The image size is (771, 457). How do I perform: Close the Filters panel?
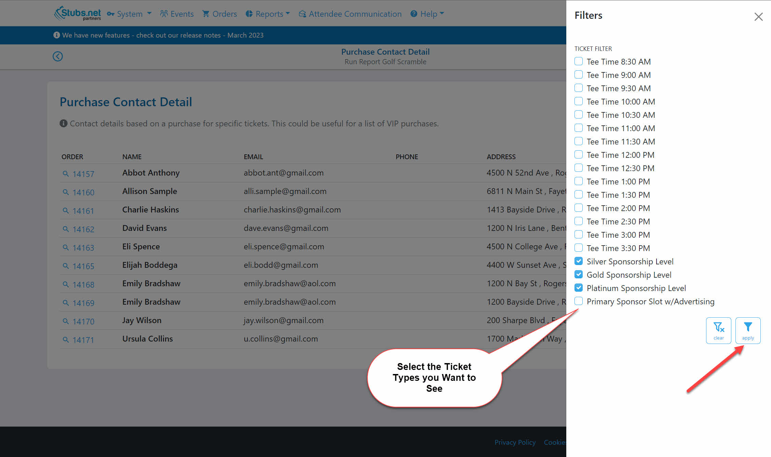pyautogui.click(x=758, y=16)
